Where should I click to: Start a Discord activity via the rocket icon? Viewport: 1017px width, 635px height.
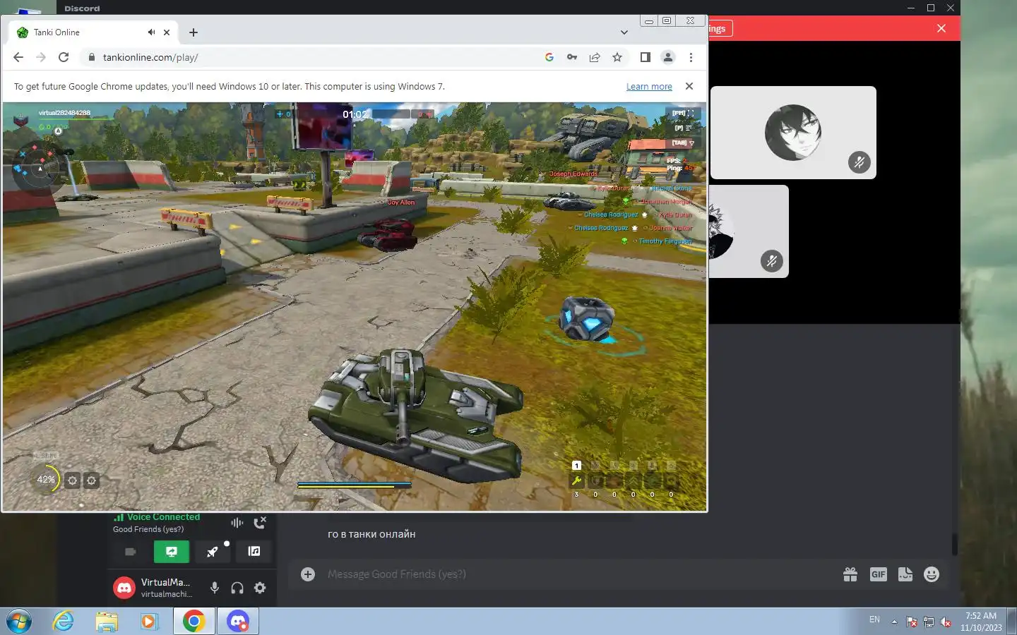pos(213,552)
